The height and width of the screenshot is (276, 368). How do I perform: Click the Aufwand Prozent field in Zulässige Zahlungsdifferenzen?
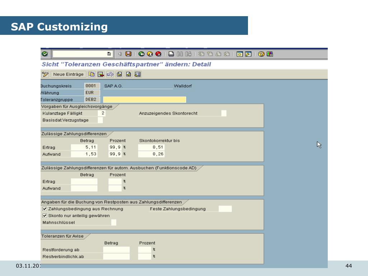click(x=115, y=154)
